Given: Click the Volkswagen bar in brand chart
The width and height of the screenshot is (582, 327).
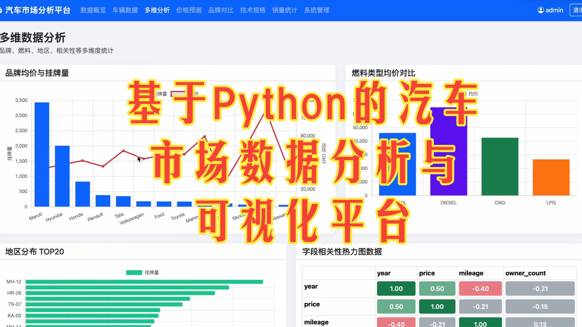Looking at the screenshot, I should tap(143, 204).
